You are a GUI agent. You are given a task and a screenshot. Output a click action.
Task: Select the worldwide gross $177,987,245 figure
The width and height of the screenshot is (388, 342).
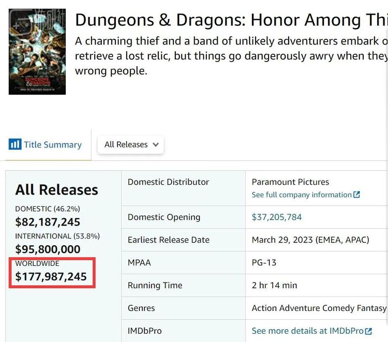coord(51,277)
